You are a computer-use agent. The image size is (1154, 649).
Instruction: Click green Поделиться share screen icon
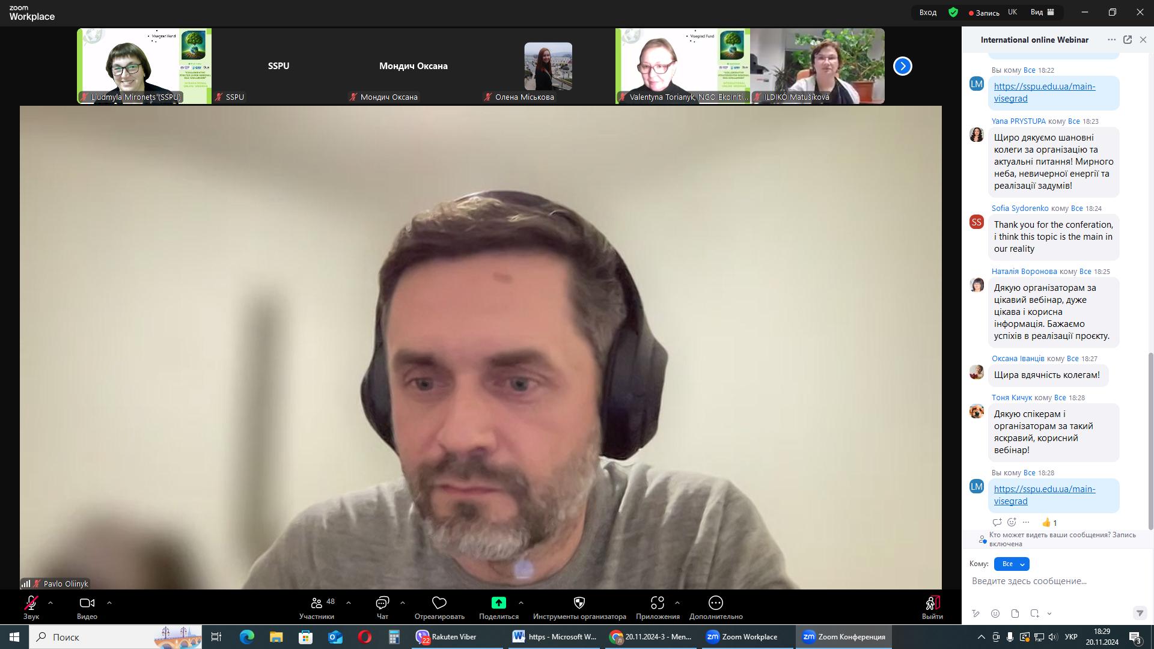(498, 603)
